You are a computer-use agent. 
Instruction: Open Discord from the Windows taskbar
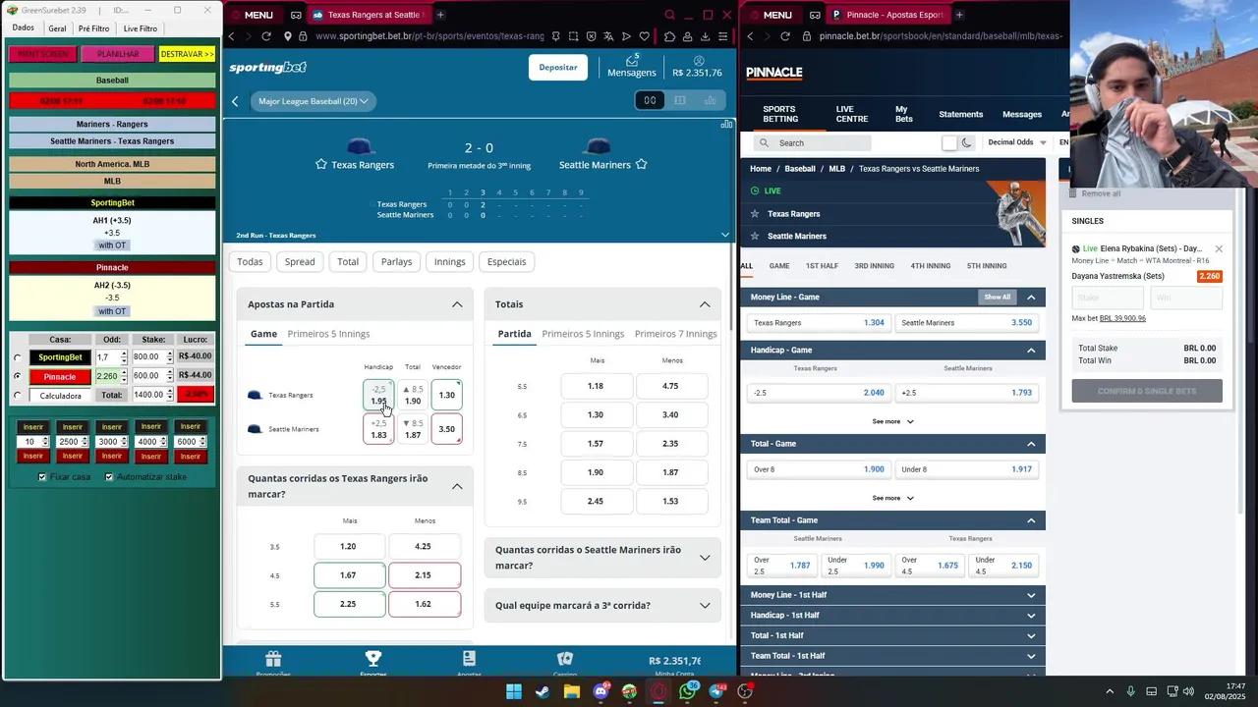click(x=600, y=691)
